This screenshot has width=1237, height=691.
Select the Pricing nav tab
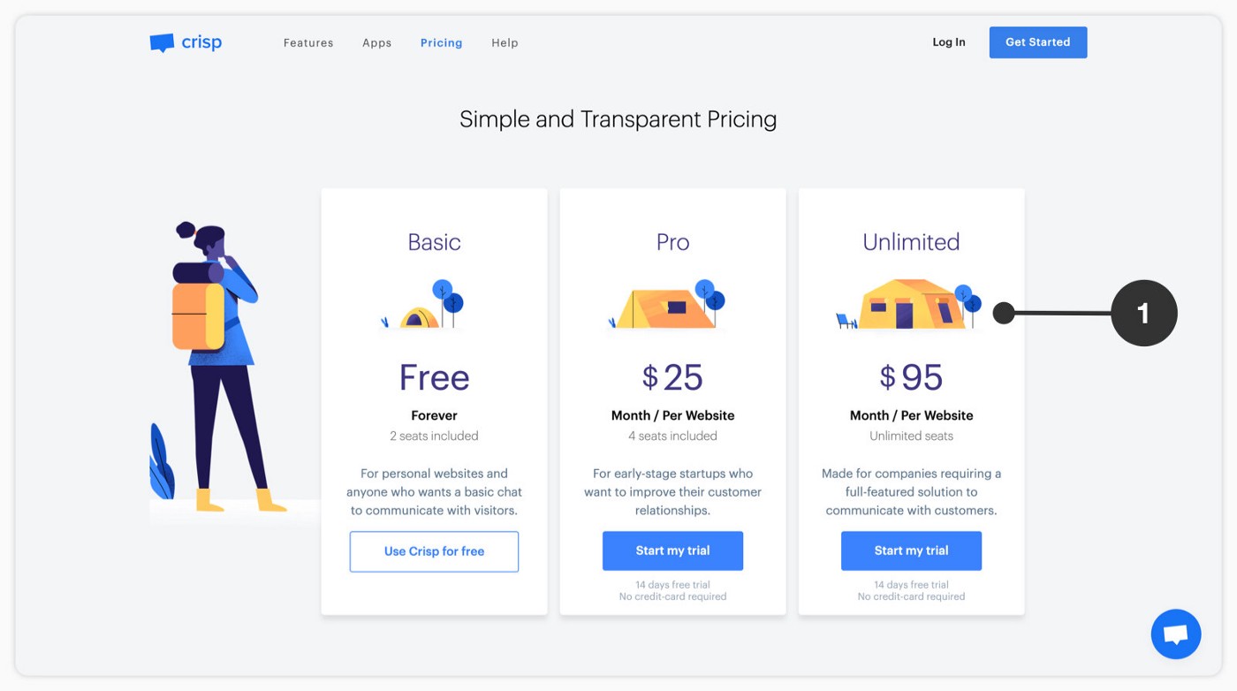(441, 42)
